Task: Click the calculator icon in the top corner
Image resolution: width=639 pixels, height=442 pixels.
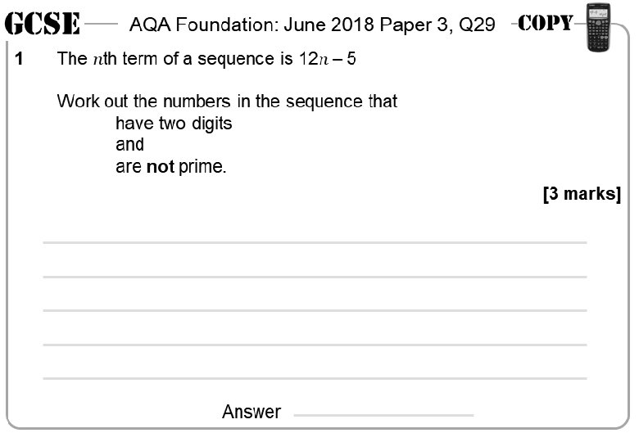Action: click(598, 28)
